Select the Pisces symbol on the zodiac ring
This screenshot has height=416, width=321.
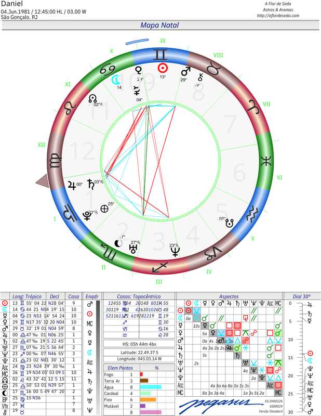click(266, 161)
